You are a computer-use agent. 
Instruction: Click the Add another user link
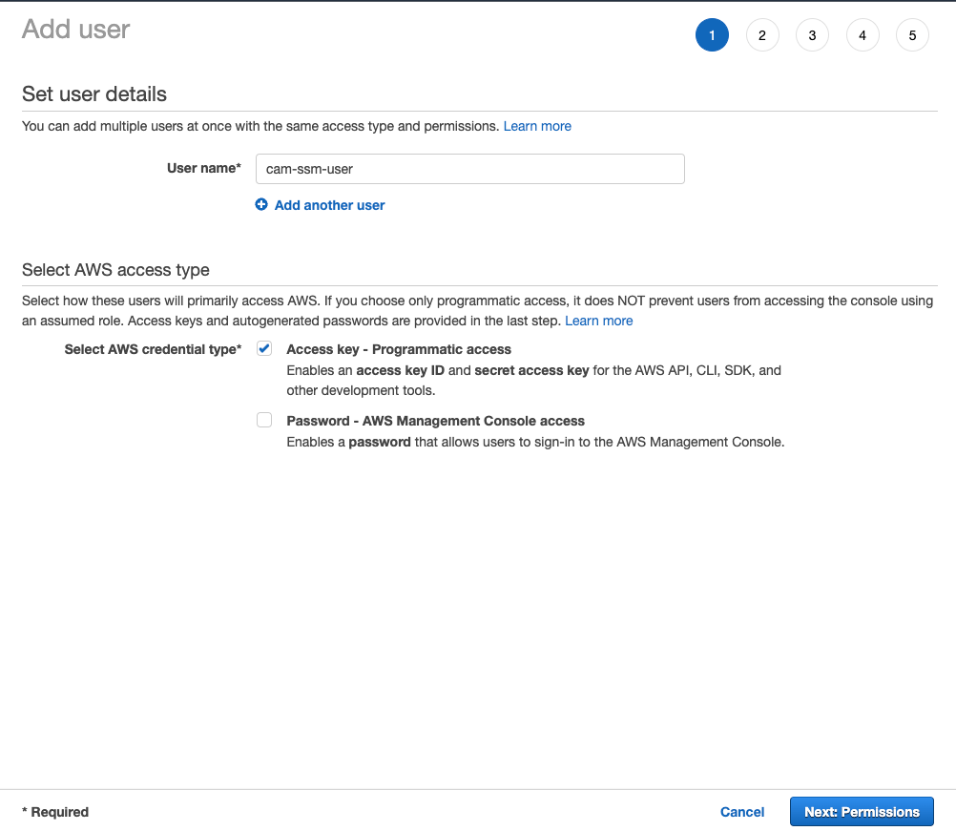tap(329, 205)
